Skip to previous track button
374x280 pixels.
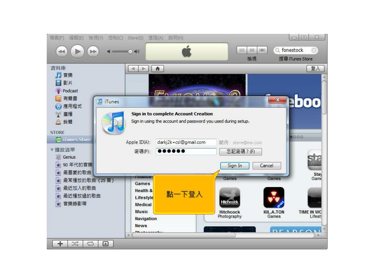[62, 51]
